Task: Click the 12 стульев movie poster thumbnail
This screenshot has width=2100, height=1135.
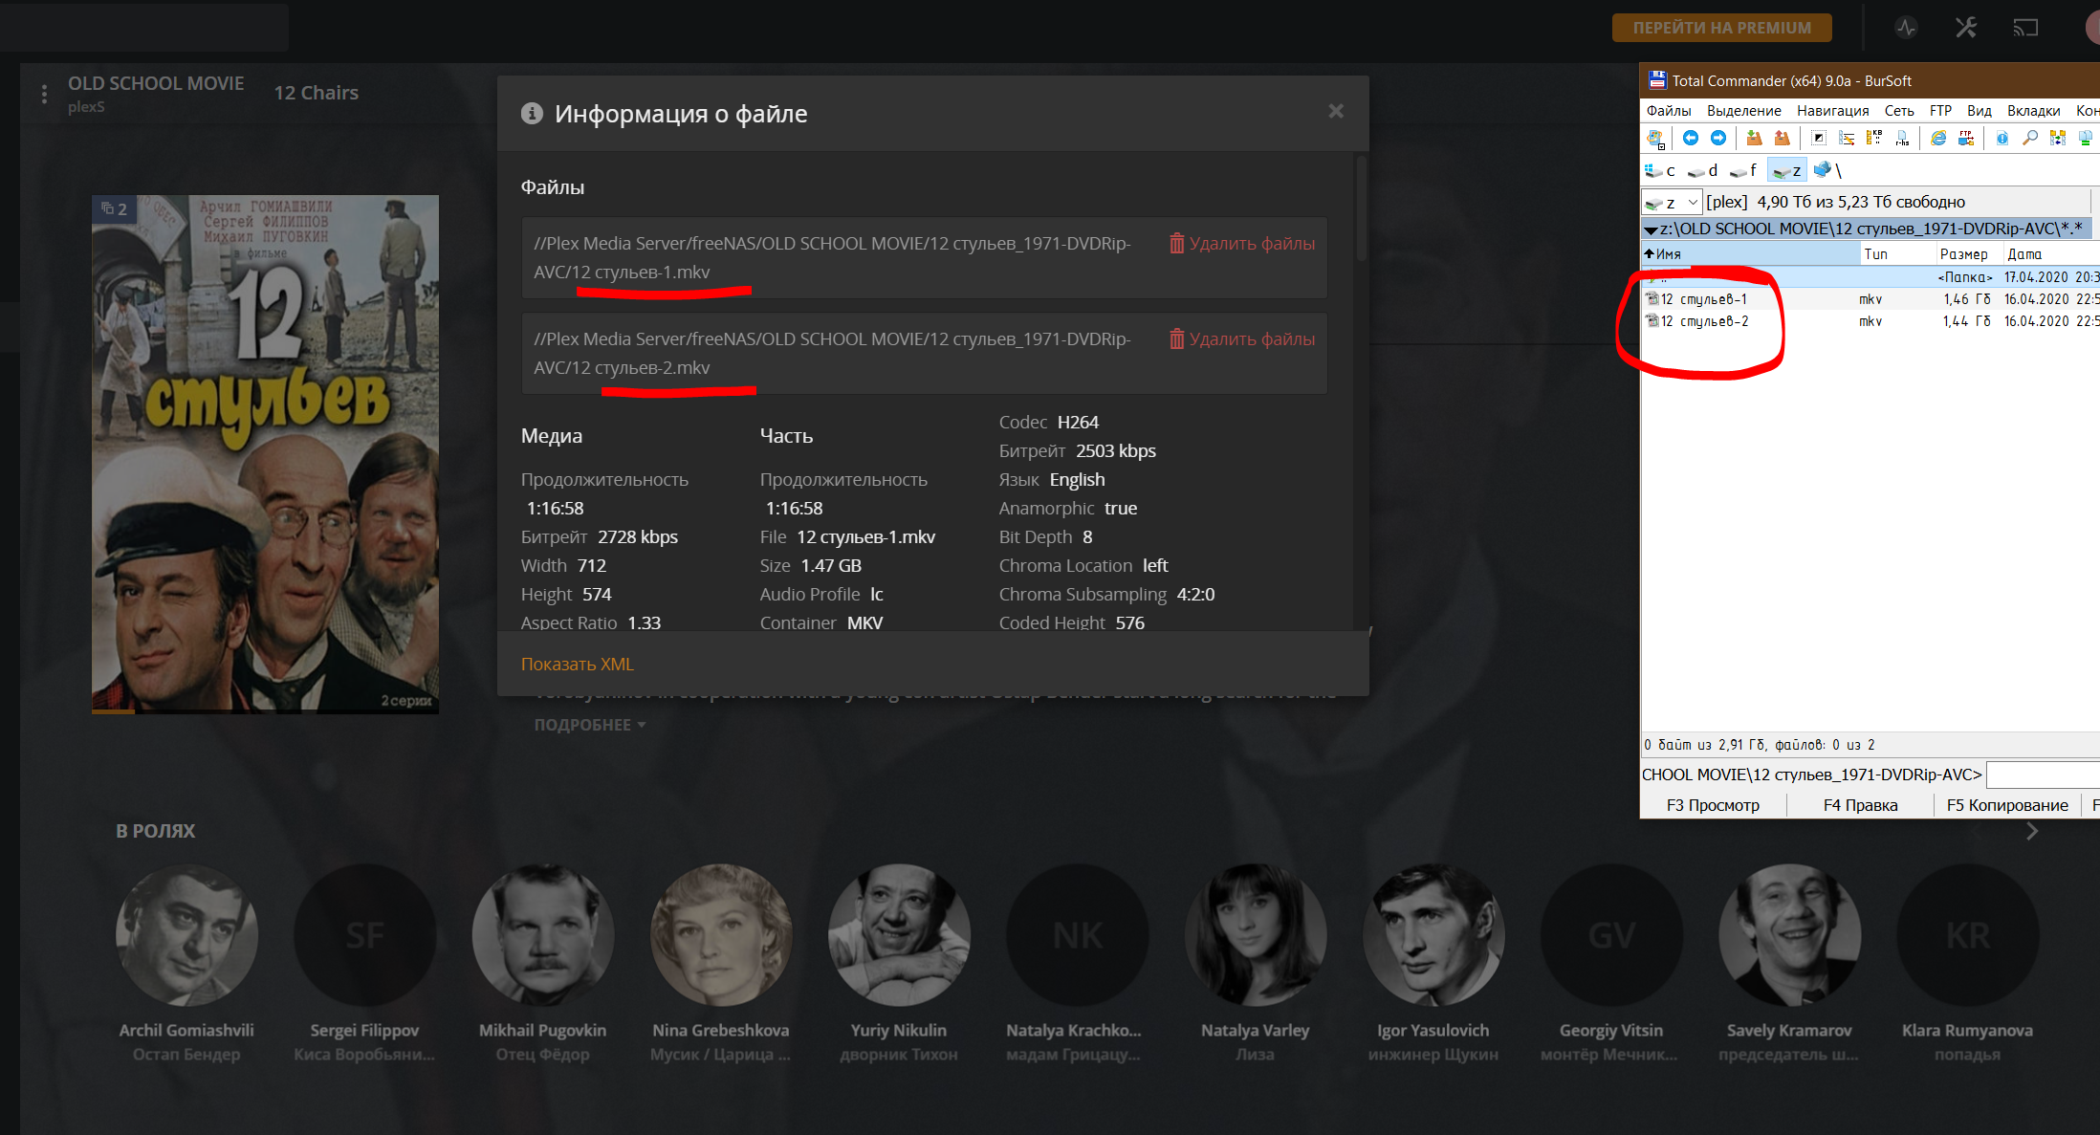Action: [265, 454]
